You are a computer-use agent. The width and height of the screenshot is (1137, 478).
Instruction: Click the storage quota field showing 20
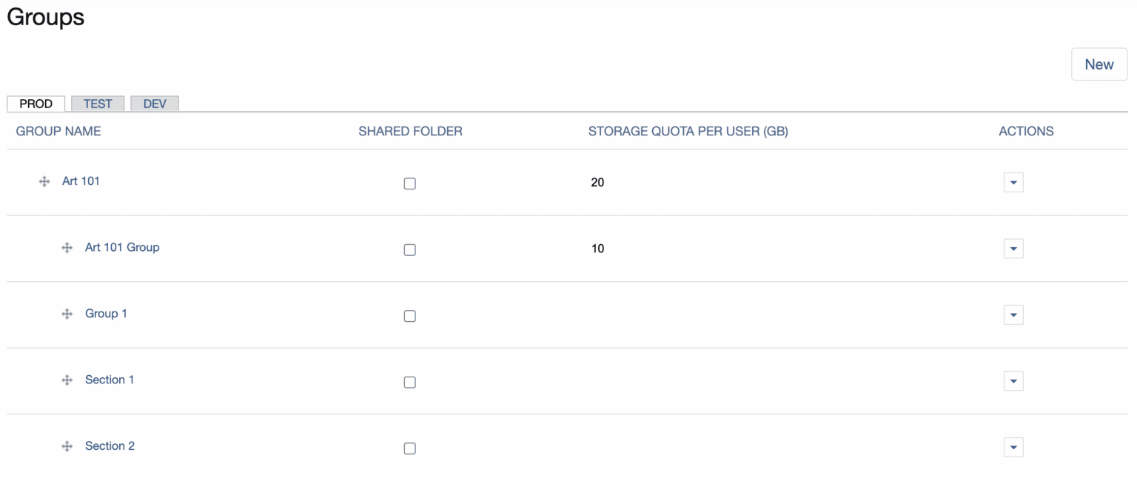(598, 183)
